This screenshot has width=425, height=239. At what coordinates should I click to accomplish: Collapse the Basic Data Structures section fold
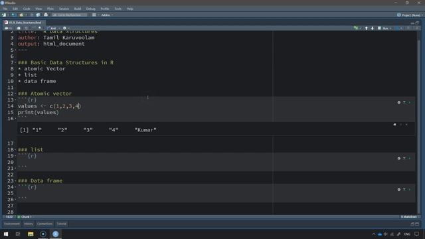click(x=15, y=62)
